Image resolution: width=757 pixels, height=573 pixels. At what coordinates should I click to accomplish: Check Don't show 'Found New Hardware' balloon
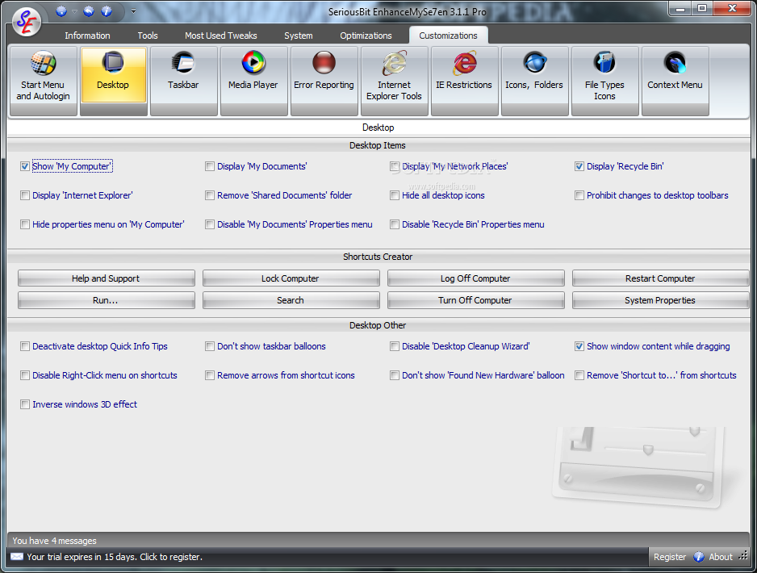point(395,375)
